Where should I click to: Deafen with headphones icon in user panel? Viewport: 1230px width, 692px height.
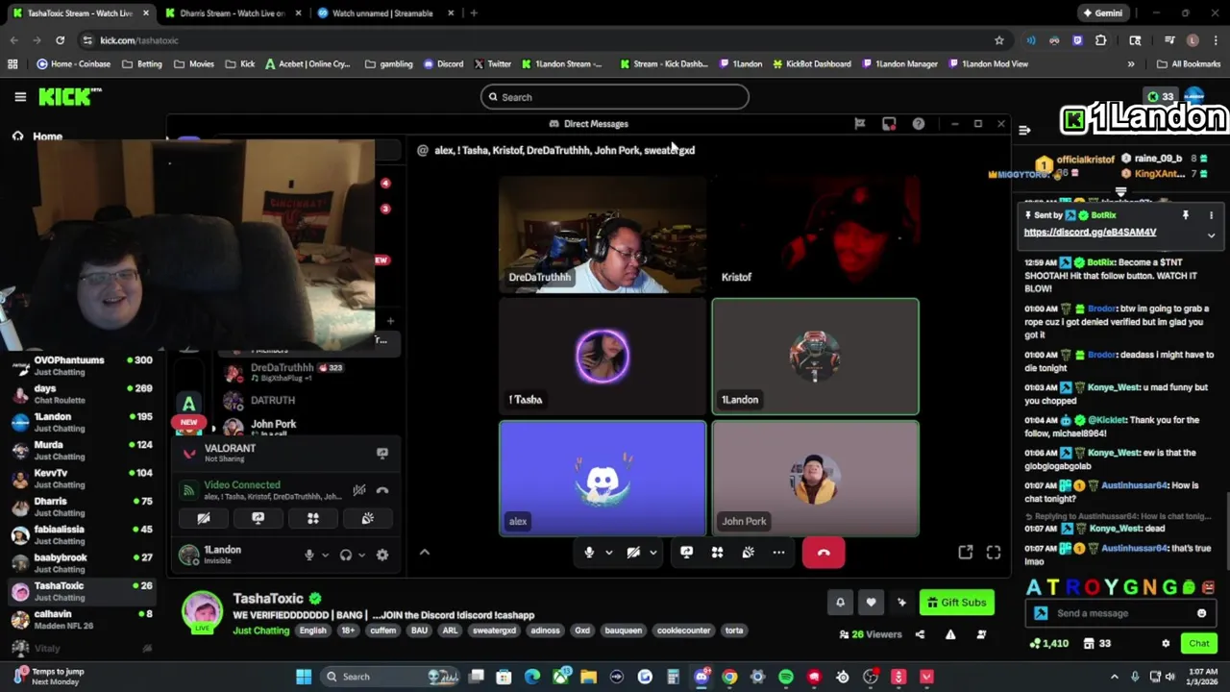[346, 555]
